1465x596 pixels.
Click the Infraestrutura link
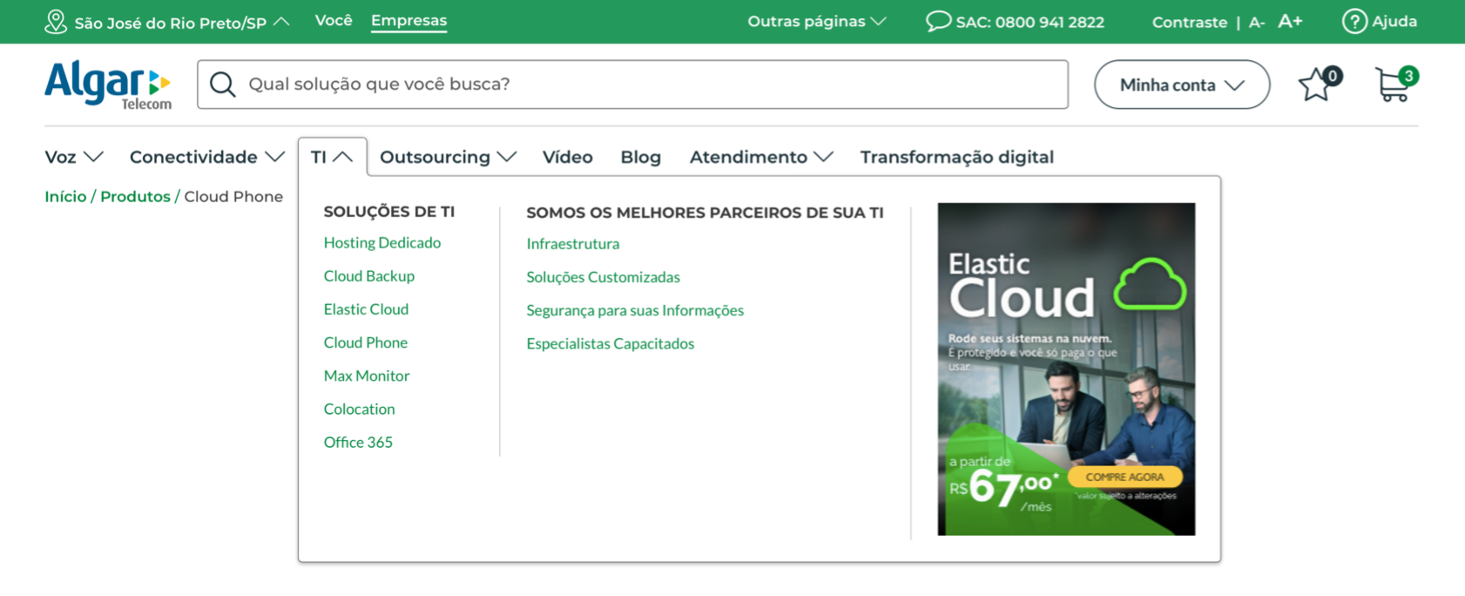click(x=573, y=244)
